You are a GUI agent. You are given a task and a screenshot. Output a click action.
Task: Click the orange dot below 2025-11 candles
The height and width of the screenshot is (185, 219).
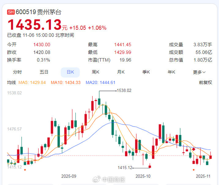click(x=194, y=170)
